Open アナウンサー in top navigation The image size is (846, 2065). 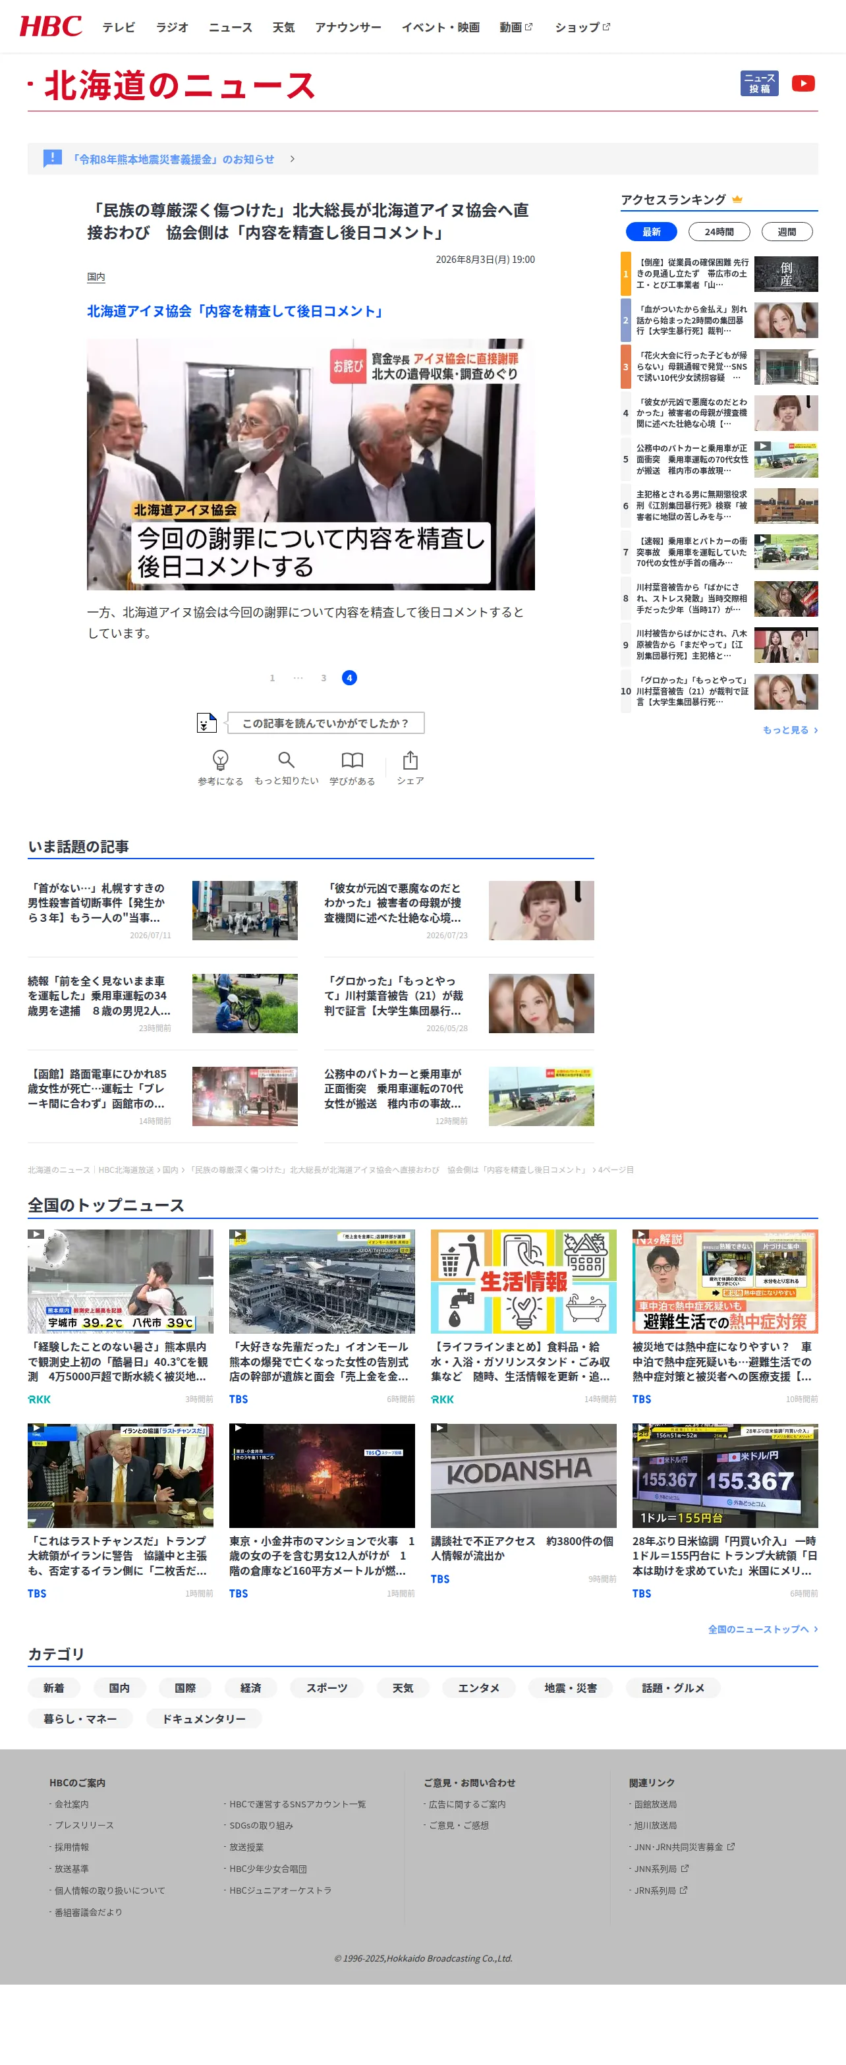348,27
